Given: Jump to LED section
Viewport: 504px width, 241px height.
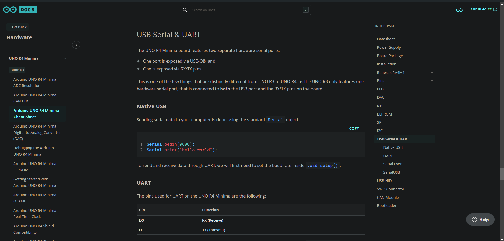Looking at the screenshot, I should pos(380,89).
